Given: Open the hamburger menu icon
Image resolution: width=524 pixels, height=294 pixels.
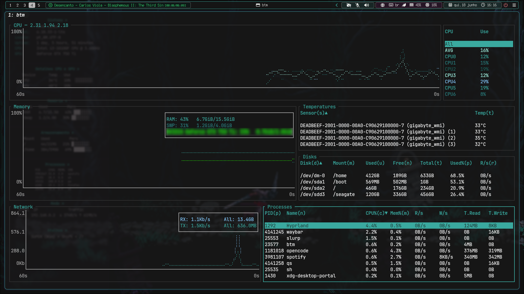Looking at the screenshot, I should tap(514, 5).
